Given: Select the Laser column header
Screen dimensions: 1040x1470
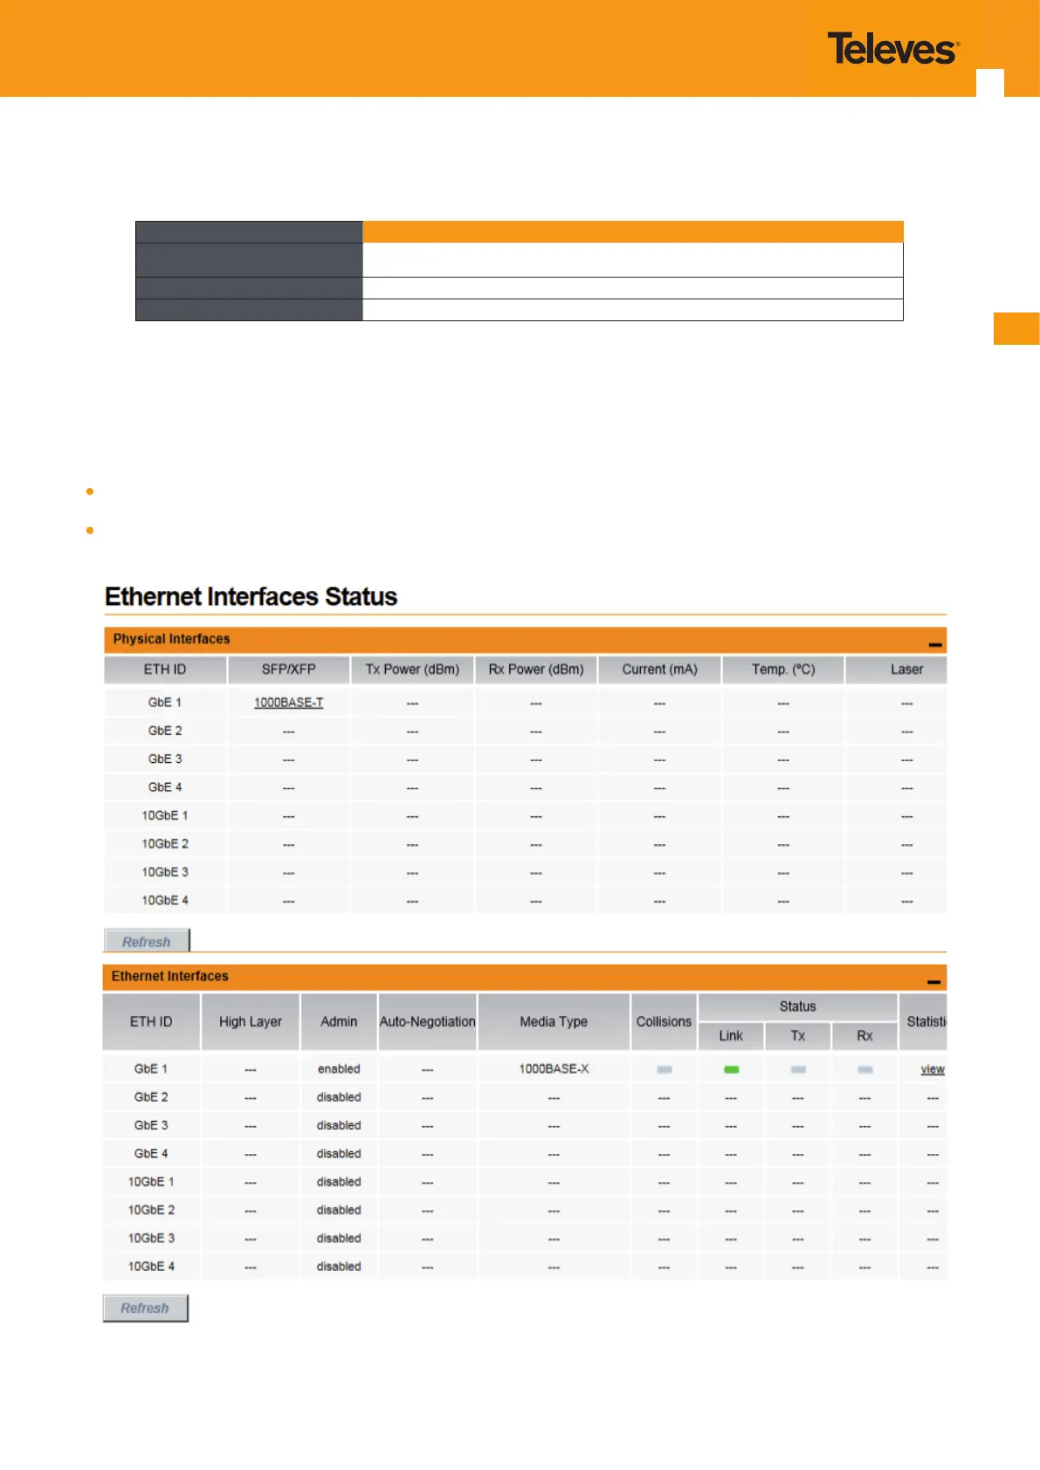Looking at the screenshot, I should (897, 670).
